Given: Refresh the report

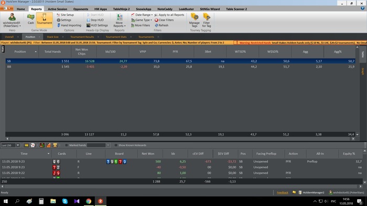Looking at the screenshot, I should coord(161,25).
